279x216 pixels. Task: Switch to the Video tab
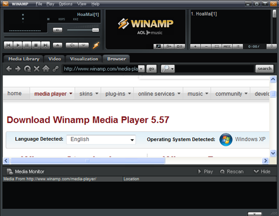coord(55,59)
